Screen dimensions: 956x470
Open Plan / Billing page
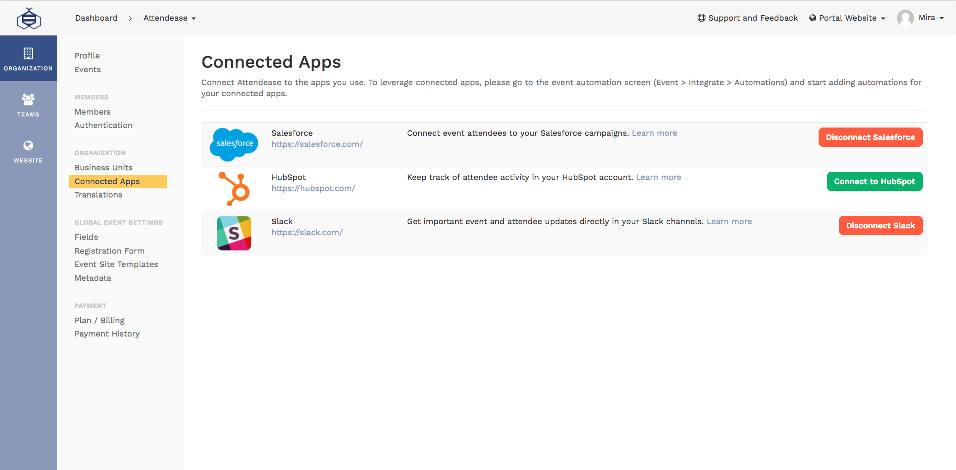pyautogui.click(x=100, y=320)
